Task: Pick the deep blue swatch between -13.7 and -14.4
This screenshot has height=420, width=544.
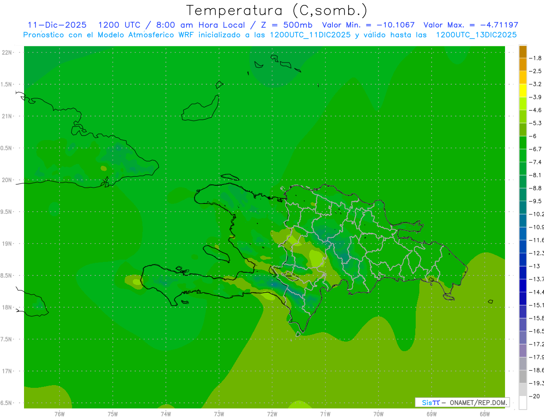Action: click(x=523, y=285)
